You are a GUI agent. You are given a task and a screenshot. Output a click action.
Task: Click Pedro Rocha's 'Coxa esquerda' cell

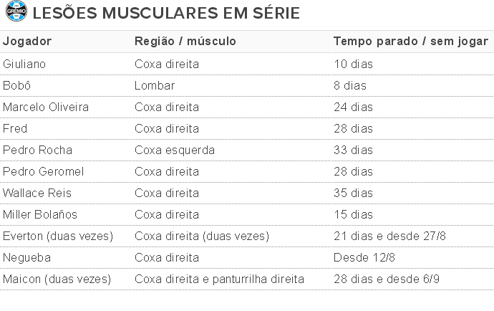click(x=175, y=150)
